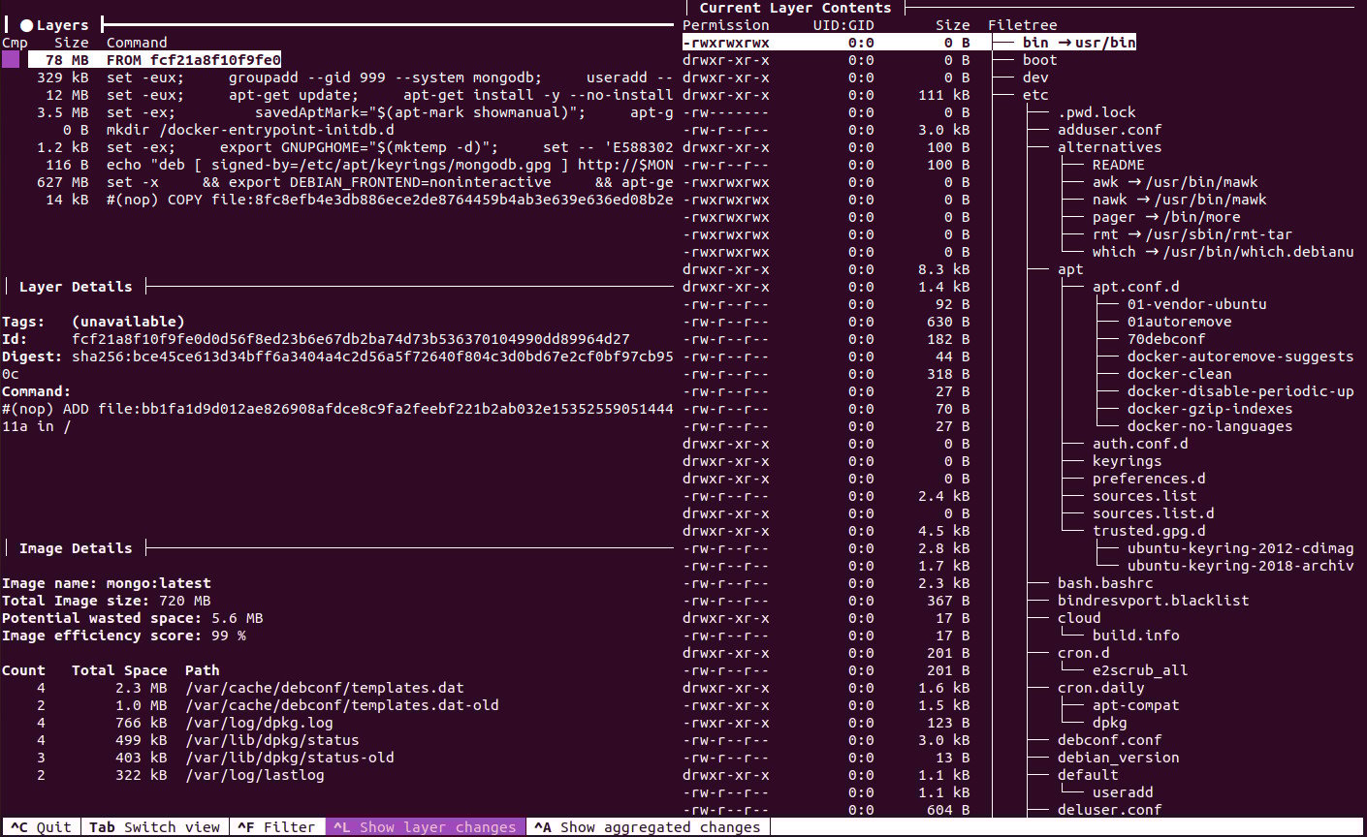
Task: Select the keyrings directory
Action: [1127, 461]
